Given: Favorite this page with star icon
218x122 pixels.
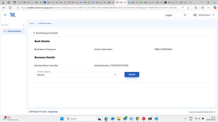Looking at the screenshot, I should tap(188, 8).
